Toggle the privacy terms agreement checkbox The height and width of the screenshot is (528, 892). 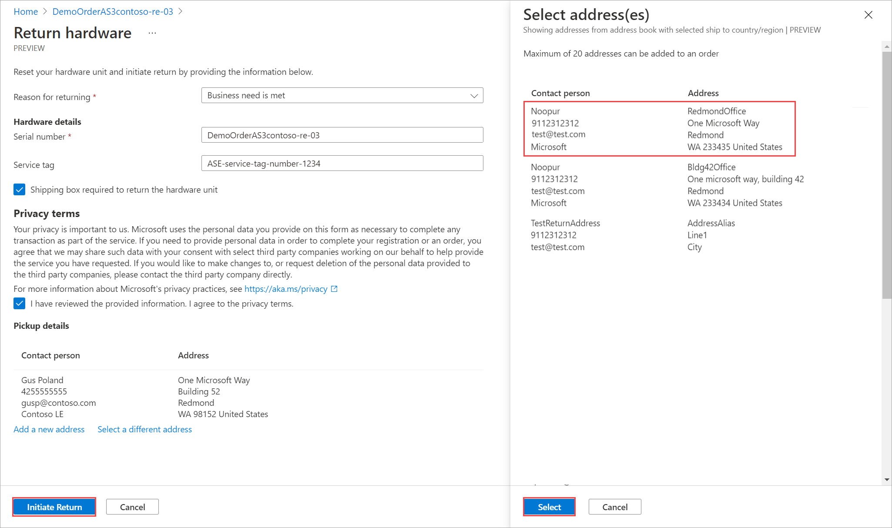pyautogui.click(x=20, y=304)
